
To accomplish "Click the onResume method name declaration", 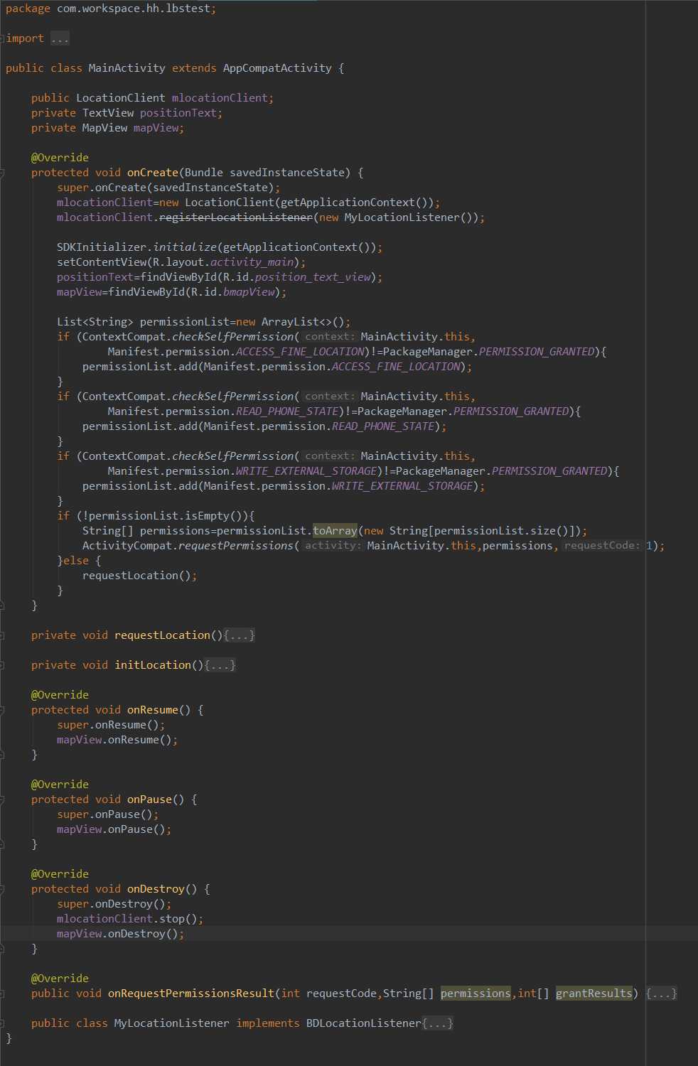I will point(153,710).
